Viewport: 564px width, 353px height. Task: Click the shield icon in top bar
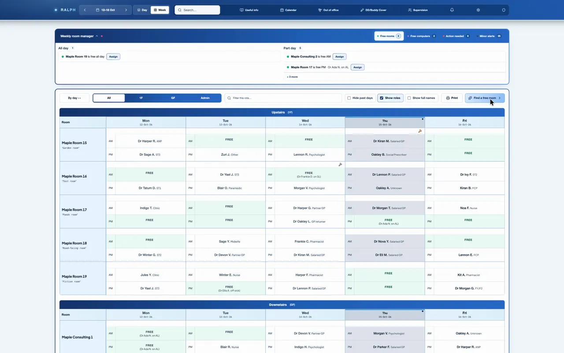[x=504, y=10]
